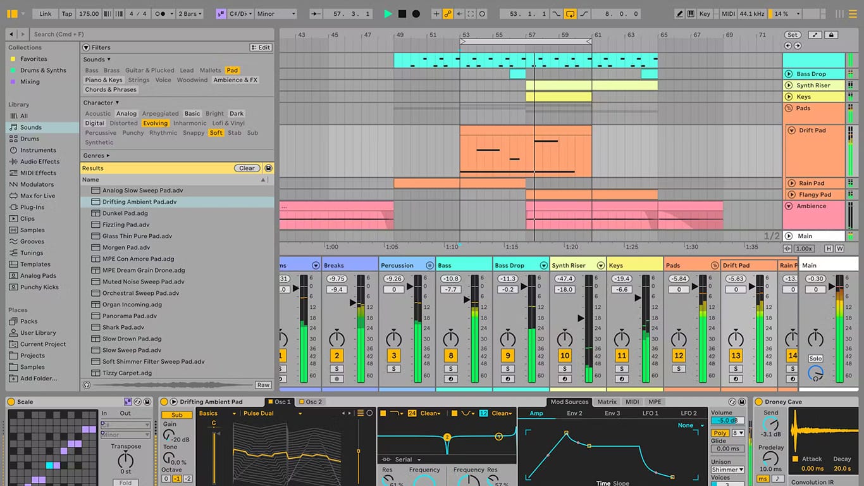The width and height of the screenshot is (864, 486).
Task: Turn off the Soft character filter tag
Action: point(216,133)
